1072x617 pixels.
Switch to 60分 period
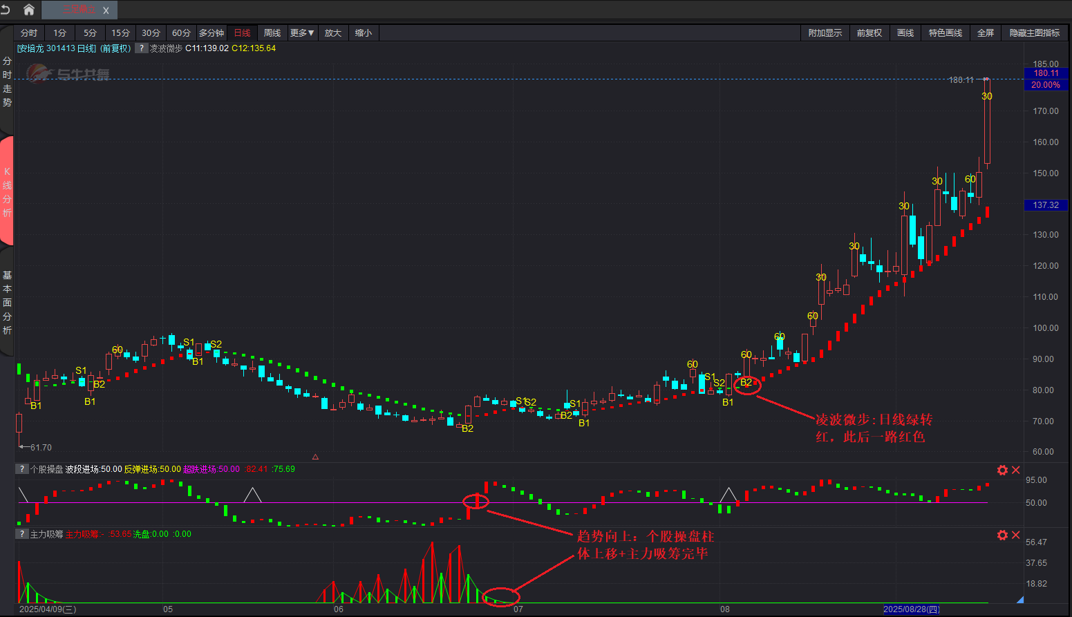[x=182, y=33]
